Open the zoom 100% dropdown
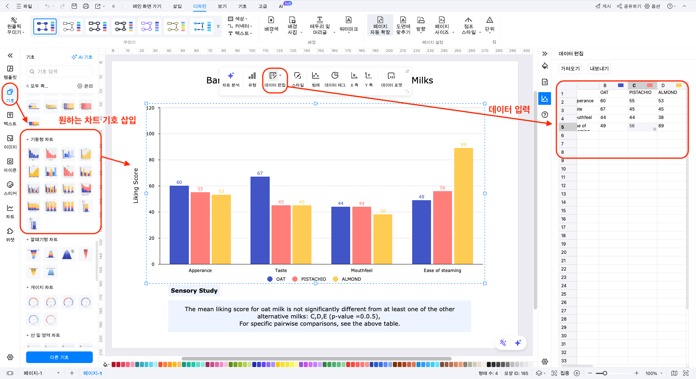This screenshot has height=379, width=696. tap(654, 373)
